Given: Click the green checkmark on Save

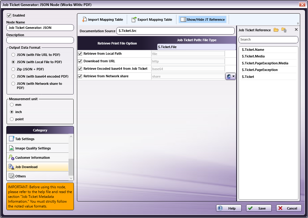Looking at the screenshot, I should click(250, 208).
